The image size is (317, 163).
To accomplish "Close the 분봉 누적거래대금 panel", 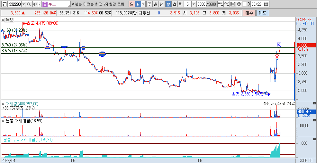I will tap(314, 139).
